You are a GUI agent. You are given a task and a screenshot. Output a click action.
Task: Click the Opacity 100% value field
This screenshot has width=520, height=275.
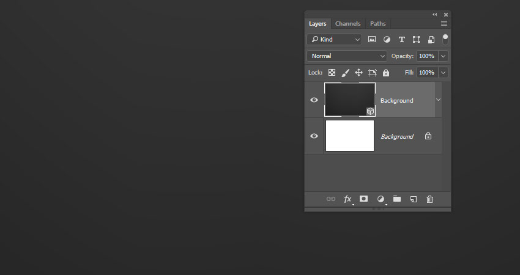(427, 56)
